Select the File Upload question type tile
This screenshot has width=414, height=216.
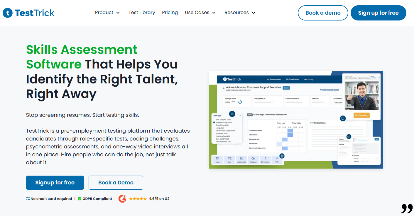point(253,160)
